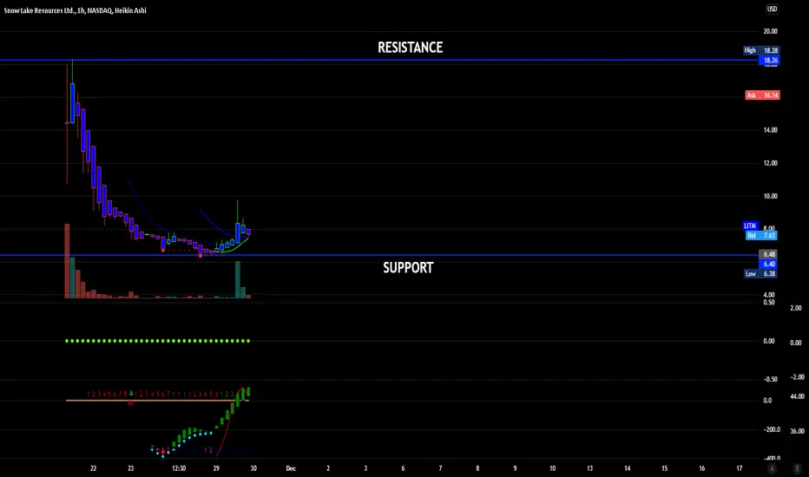The image size is (809, 477).
Task: Click the orange horizontal line in lower indicator
Action: tap(157, 400)
